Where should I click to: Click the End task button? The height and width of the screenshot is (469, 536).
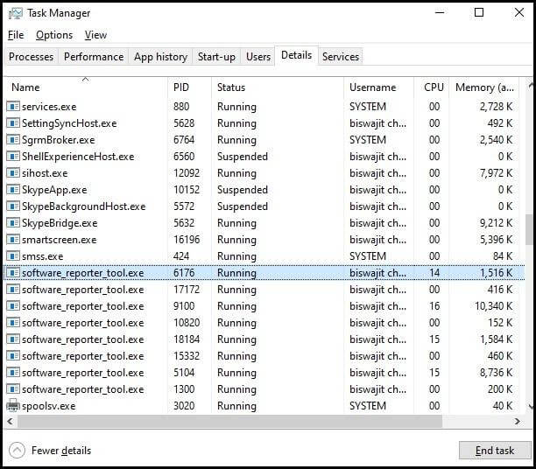click(495, 451)
